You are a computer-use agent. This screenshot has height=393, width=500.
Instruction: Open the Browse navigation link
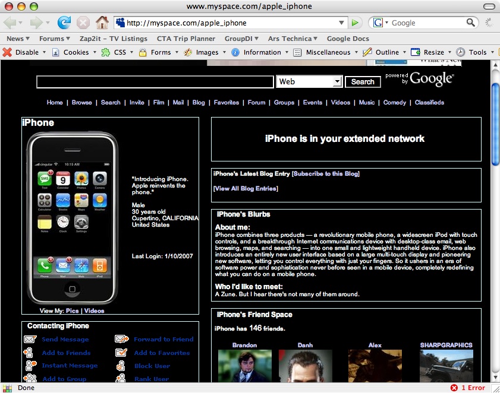(x=81, y=102)
